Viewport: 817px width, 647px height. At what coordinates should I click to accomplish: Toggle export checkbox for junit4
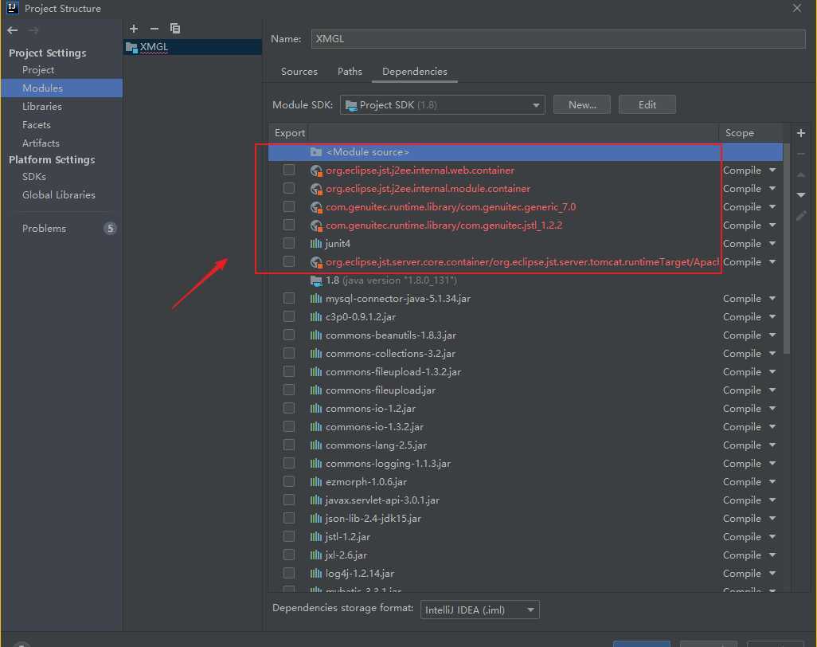pos(289,243)
